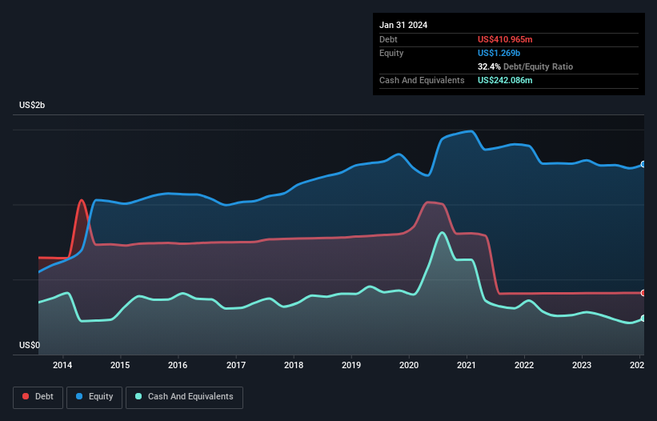Viewport: 657px width, 421px height.
Task: Click Cash And Equivalents label in tooltip
Action: pyautogui.click(x=422, y=80)
